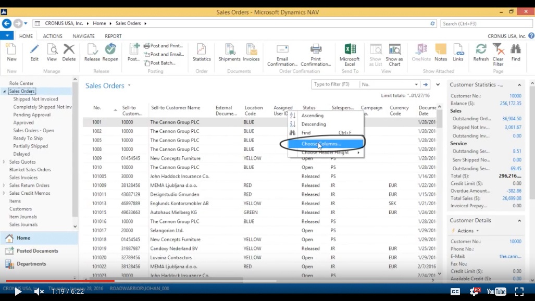Click the Post icon in ribbon
535x301 pixels.
pos(134,49)
